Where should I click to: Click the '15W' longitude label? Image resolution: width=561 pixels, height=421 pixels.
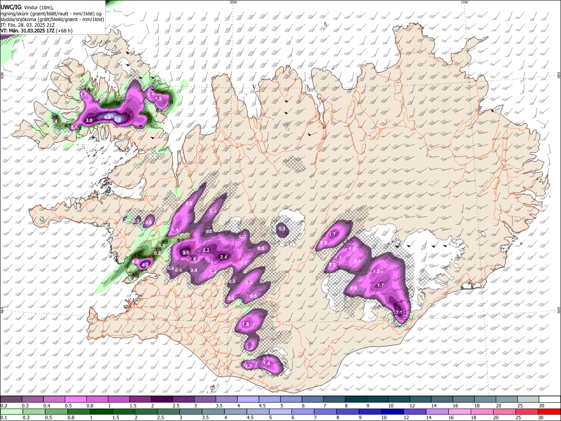click(464, 2)
